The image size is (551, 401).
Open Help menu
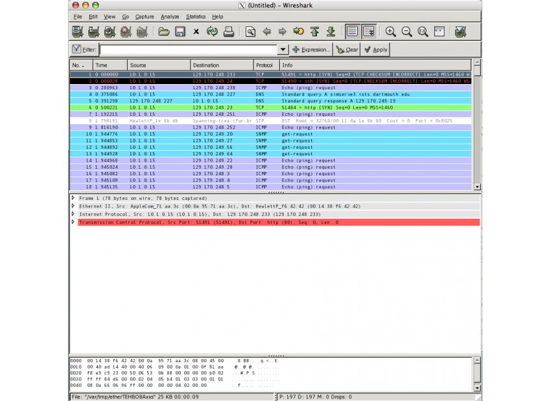(218, 17)
